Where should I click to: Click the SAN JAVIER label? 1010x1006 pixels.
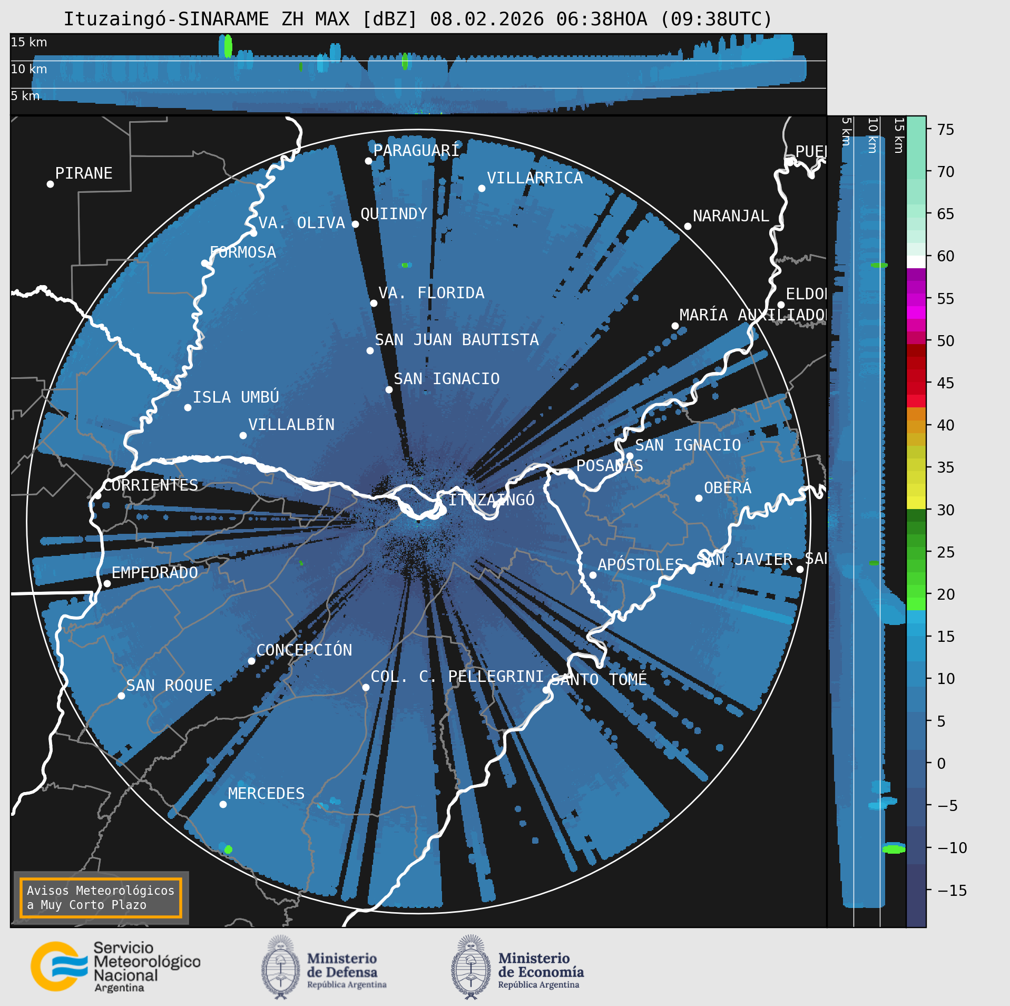click(744, 559)
